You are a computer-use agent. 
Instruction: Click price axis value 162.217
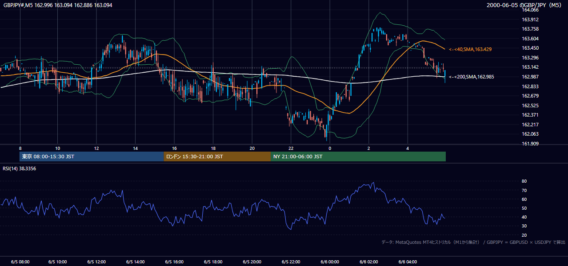point(530,125)
